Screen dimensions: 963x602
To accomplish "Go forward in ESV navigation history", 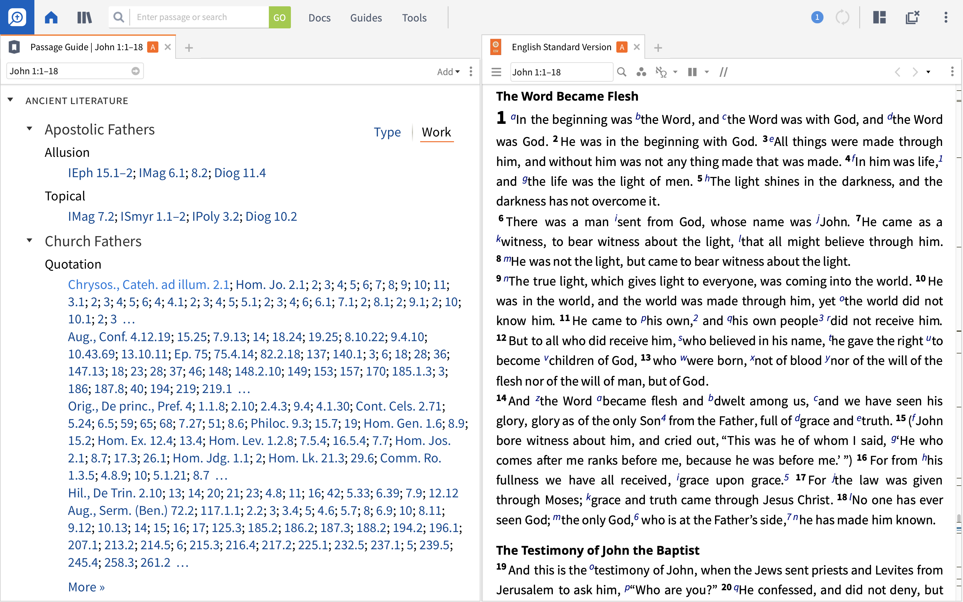I will [x=915, y=72].
